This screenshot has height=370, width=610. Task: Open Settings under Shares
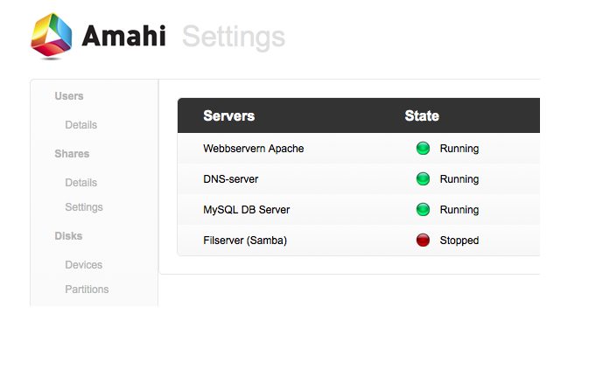coord(84,207)
